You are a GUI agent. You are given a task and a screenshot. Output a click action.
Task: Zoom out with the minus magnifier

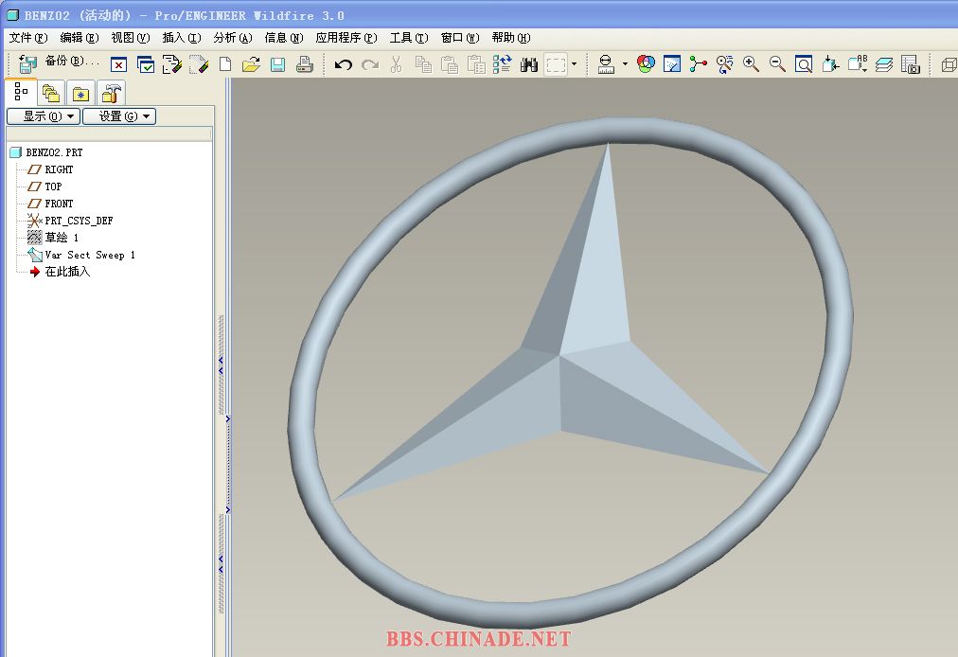point(777,63)
